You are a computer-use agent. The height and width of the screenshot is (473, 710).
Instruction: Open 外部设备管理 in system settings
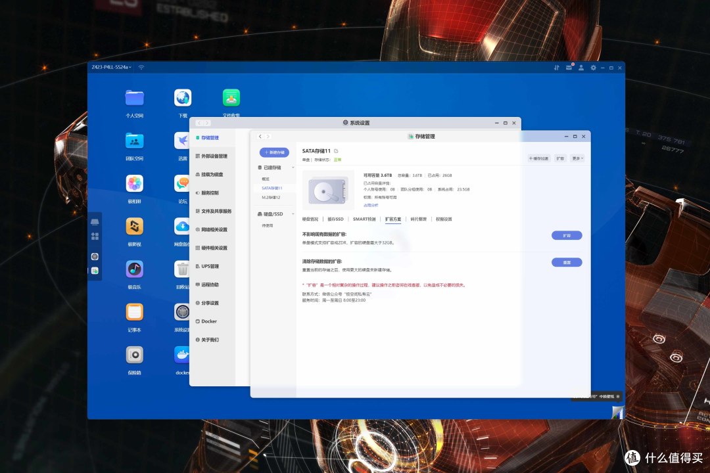tap(212, 156)
